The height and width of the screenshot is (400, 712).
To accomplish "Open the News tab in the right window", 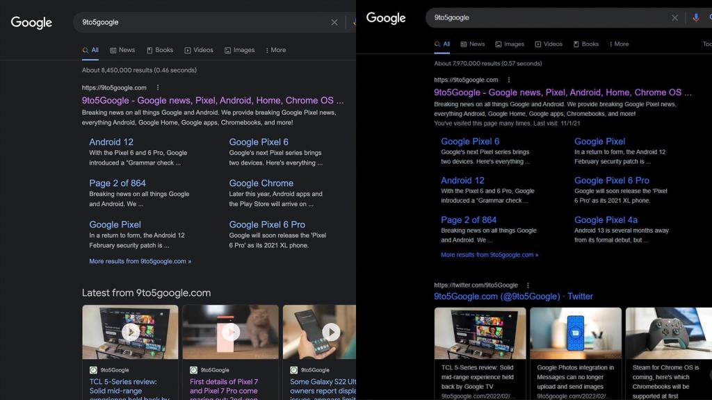I will (x=473, y=44).
